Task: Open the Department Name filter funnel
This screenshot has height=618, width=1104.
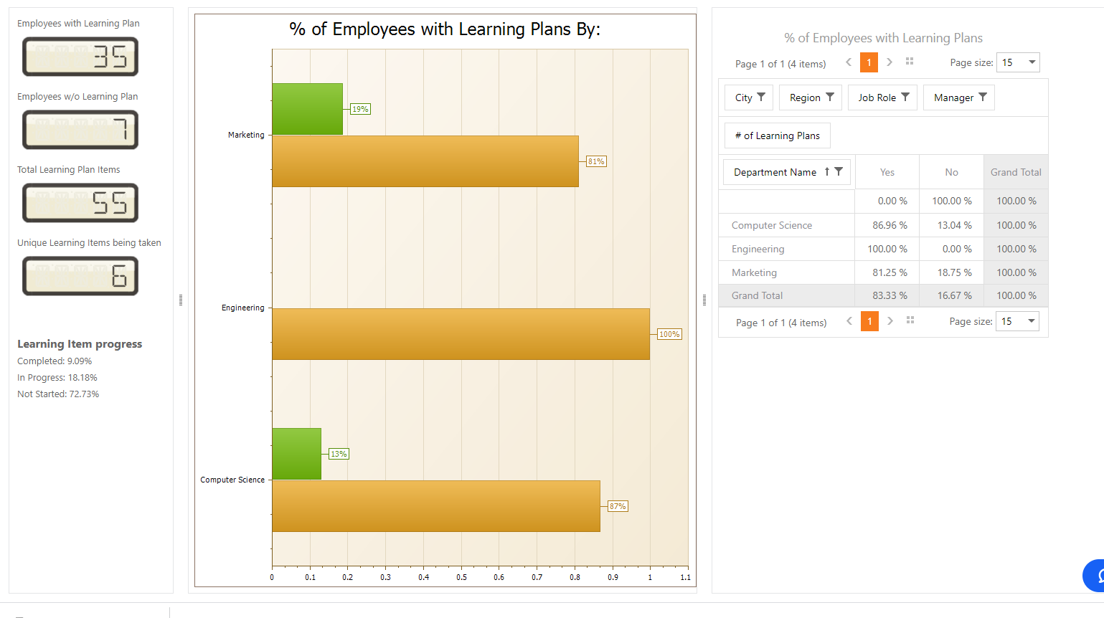Action: pos(839,171)
